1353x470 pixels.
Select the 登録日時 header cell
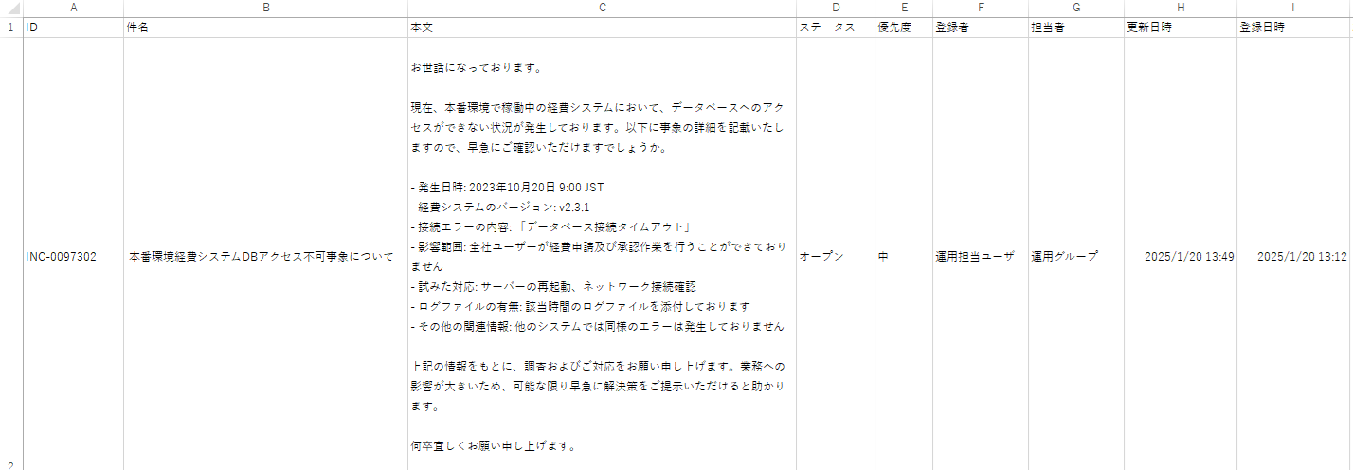click(1292, 27)
